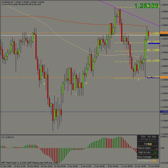The height and width of the screenshot is (168, 168).
Task: Click the THV V4 Info panel title
Action: (x=148, y=137)
